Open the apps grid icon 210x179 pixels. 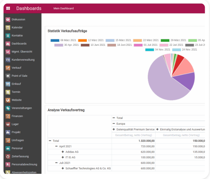pyautogui.click(x=8, y=8)
